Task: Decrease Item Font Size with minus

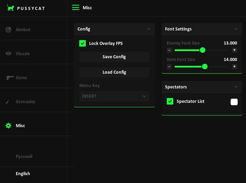Action: point(169,66)
